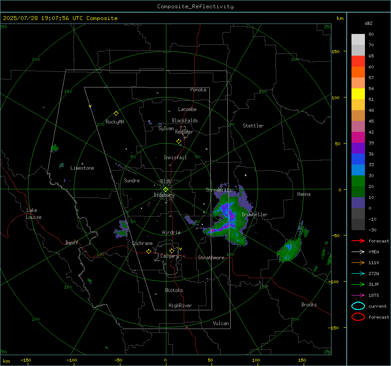Click the Ponoka label
This screenshot has width=391, height=366.
pyautogui.click(x=198, y=90)
